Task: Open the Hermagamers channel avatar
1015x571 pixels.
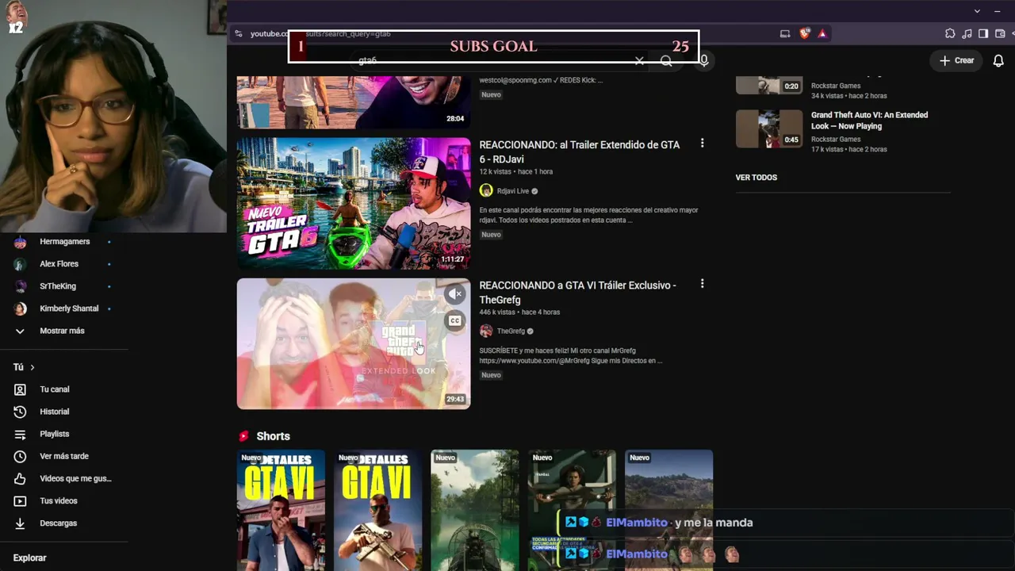Action: pyautogui.click(x=21, y=242)
